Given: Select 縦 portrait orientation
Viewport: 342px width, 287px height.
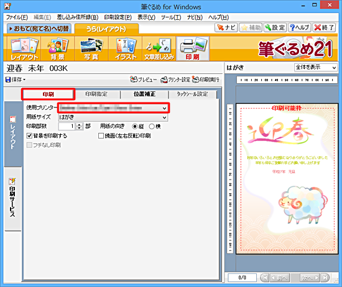Looking at the screenshot, I should point(134,126).
